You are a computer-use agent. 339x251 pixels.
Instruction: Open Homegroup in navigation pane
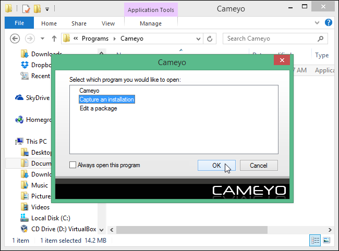click(33, 120)
